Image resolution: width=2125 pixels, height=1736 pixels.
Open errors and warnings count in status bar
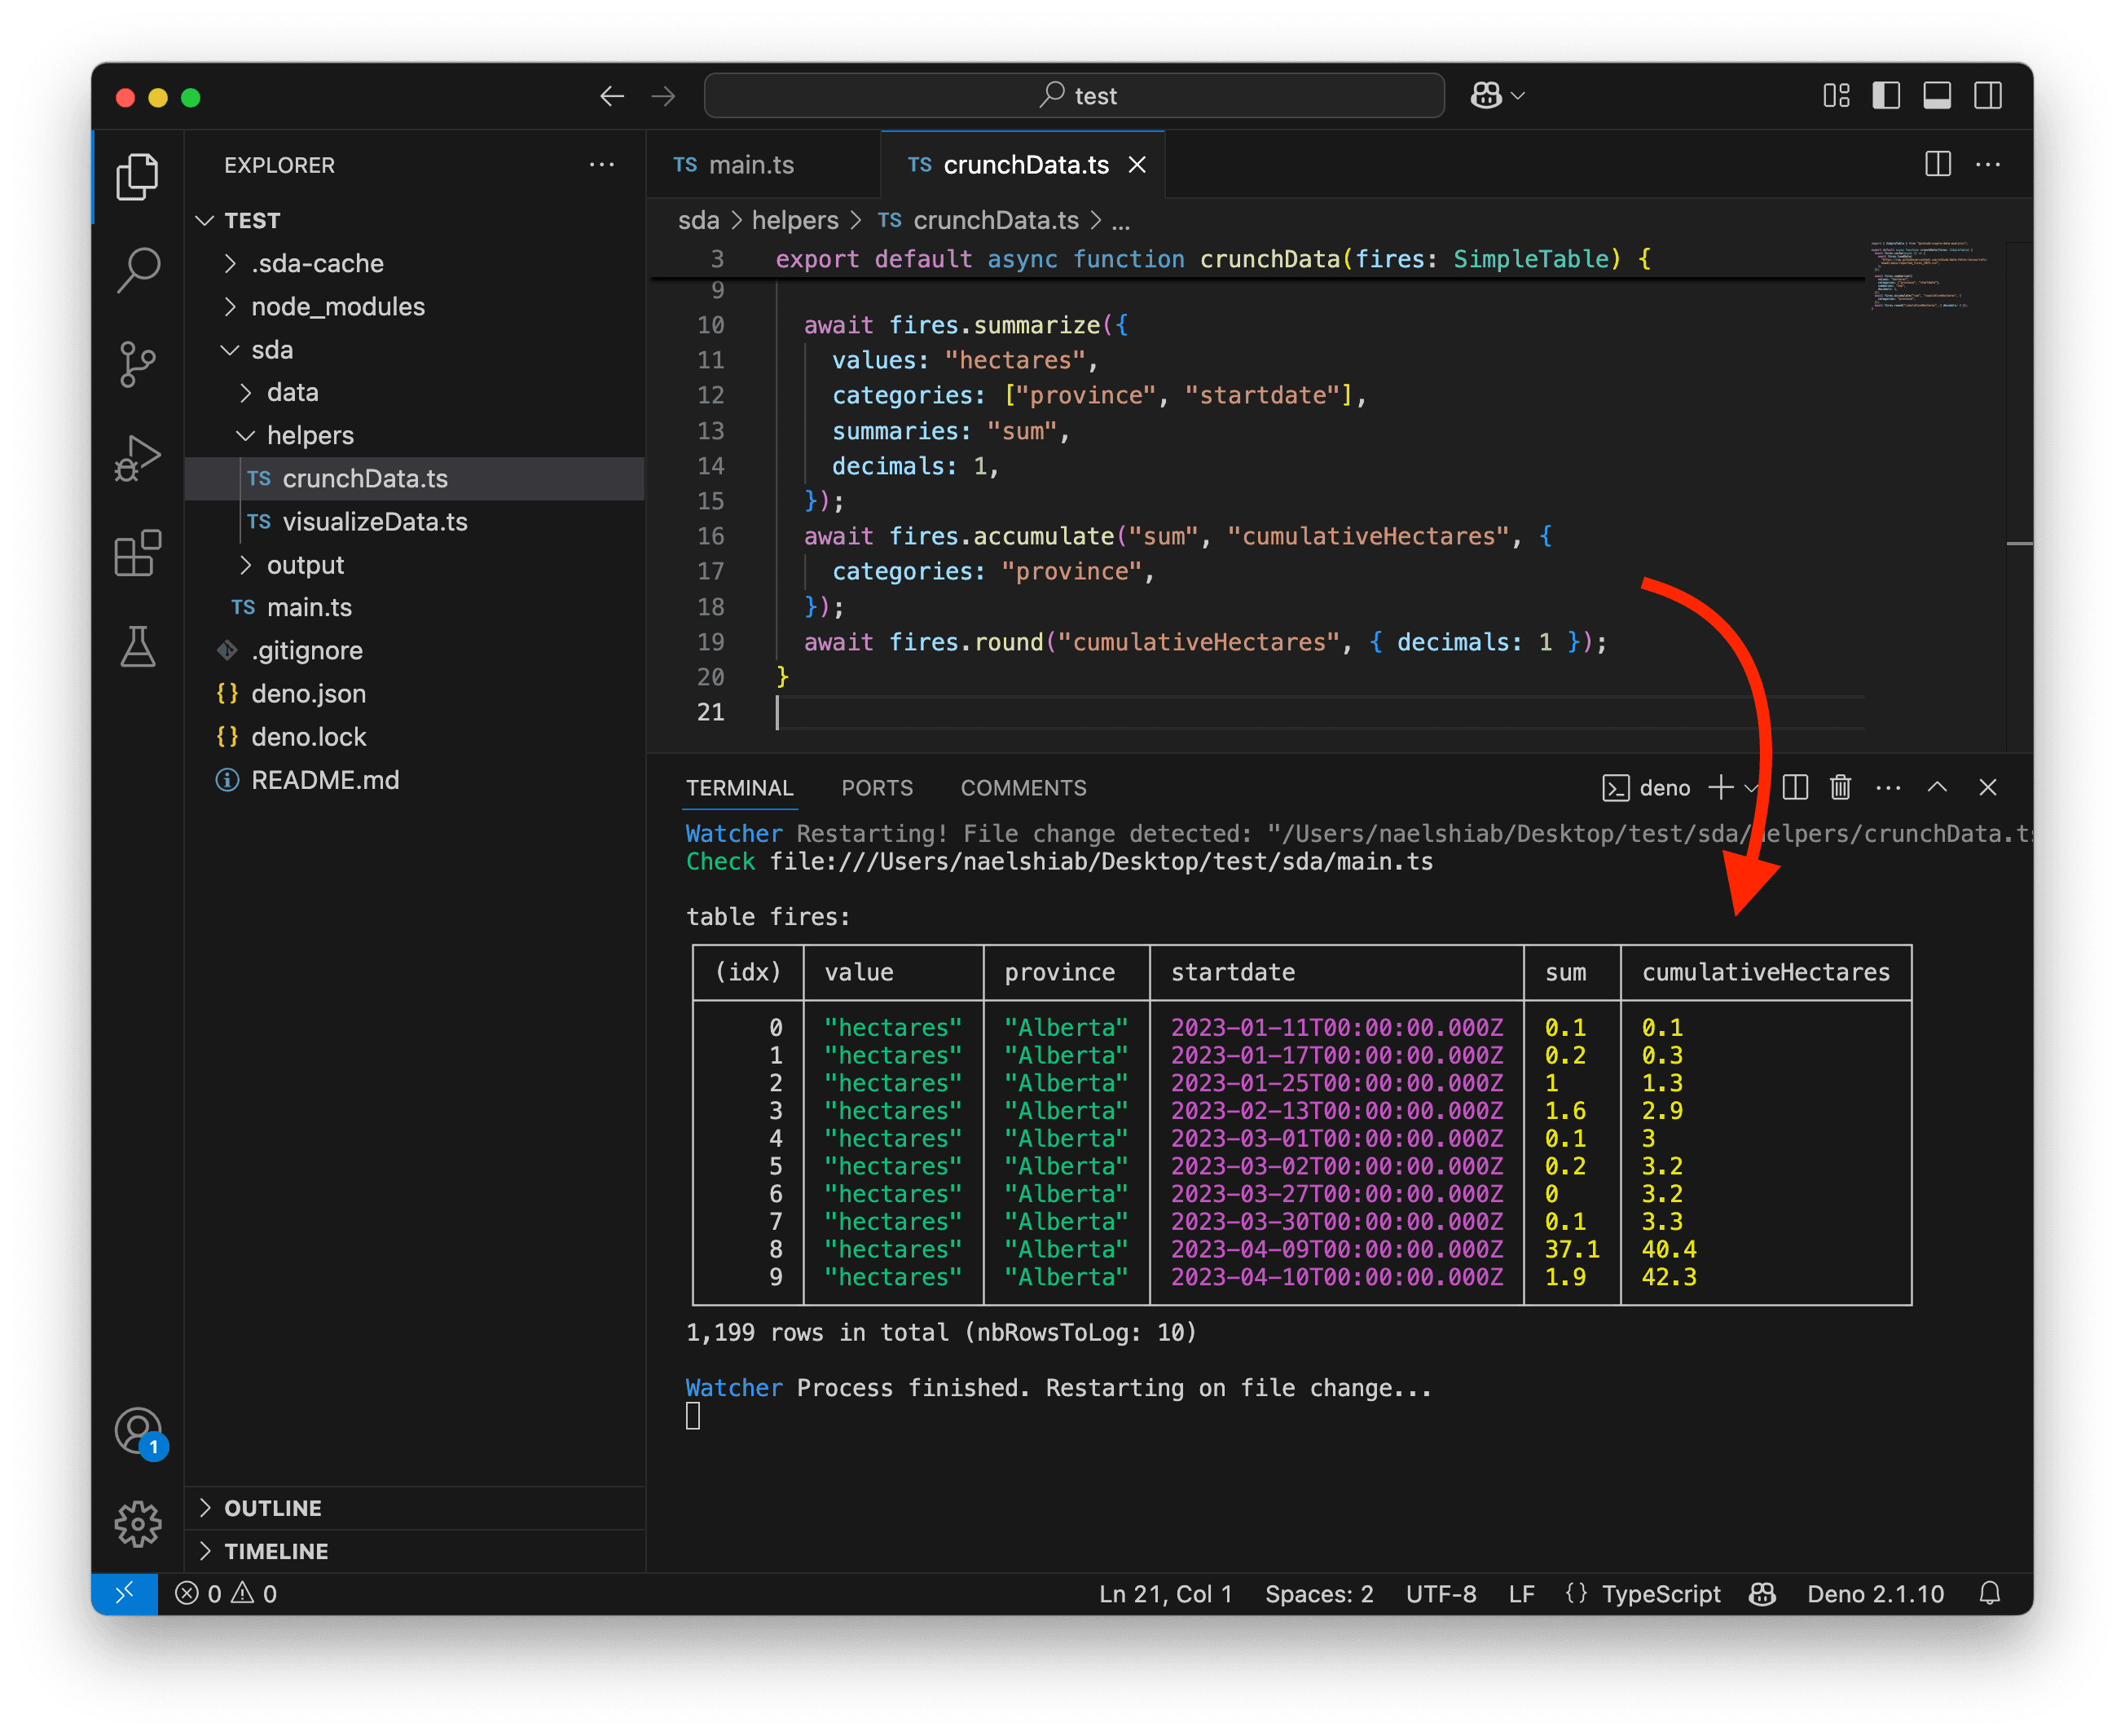coord(226,1593)
